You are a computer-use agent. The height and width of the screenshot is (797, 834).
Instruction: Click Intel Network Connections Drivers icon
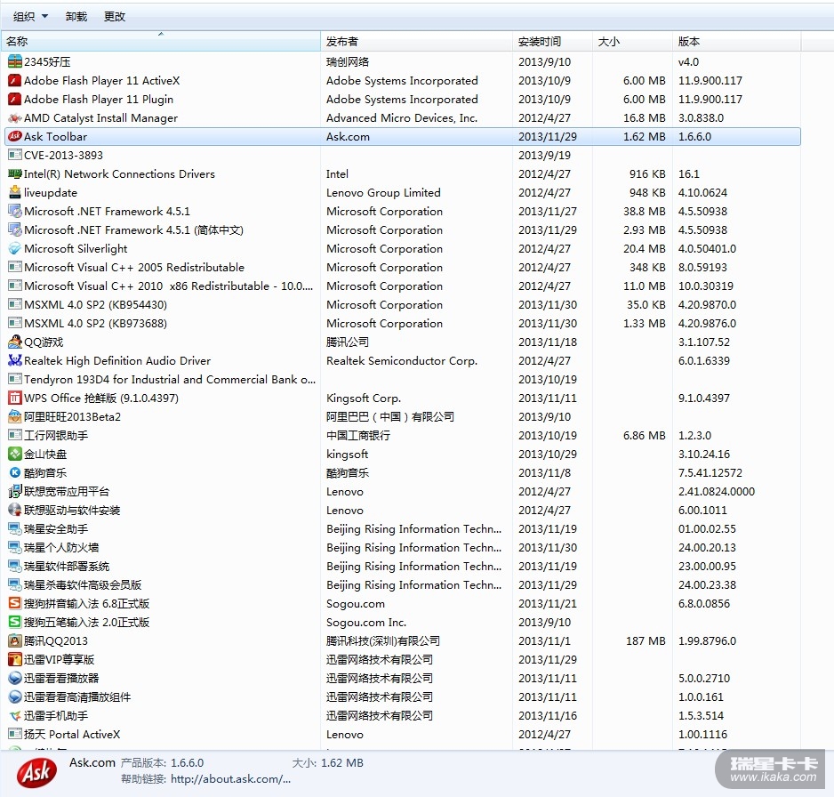[x=15, y=174]
